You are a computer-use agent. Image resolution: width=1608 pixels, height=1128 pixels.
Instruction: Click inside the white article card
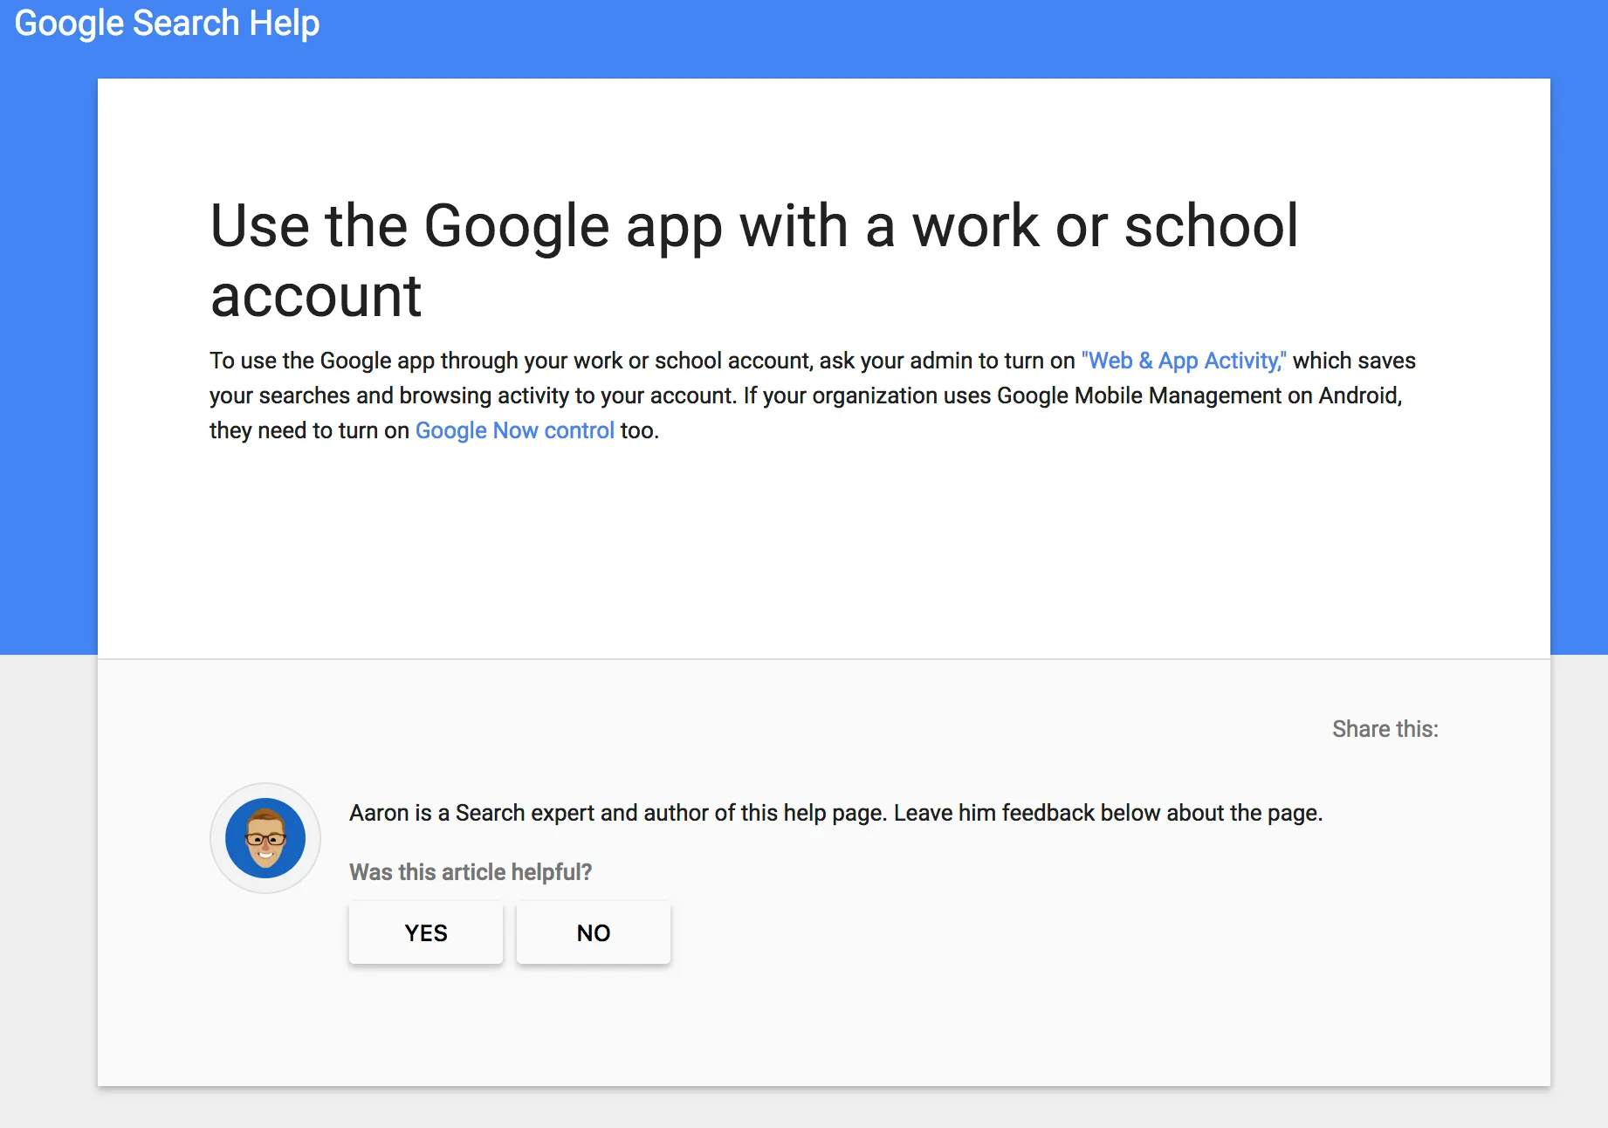821,541
